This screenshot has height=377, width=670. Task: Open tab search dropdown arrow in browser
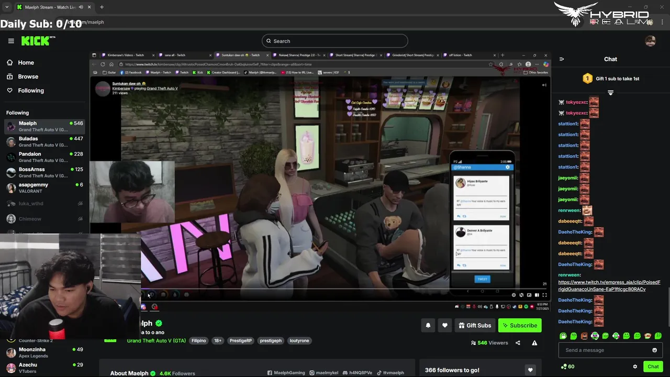7,7
